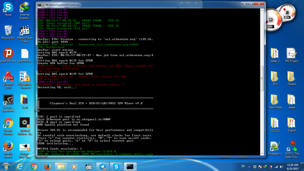Open psiphon3.exe desktop icon
The image size is (304, 171).
[x=8, y=55]
